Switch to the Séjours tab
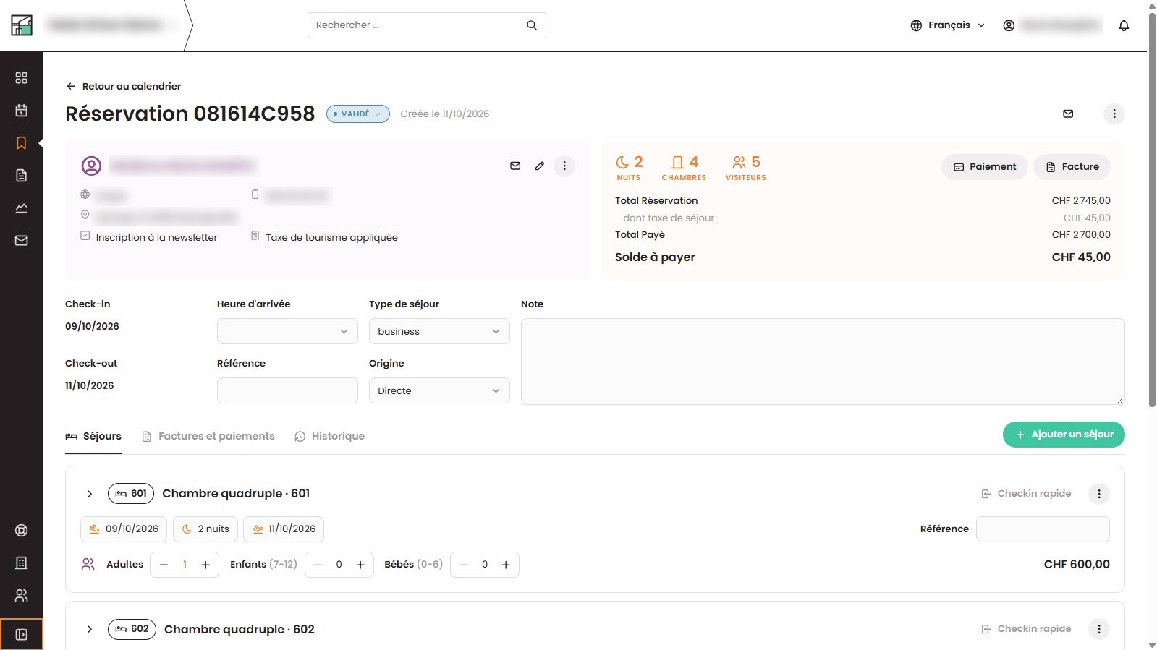 93,436
